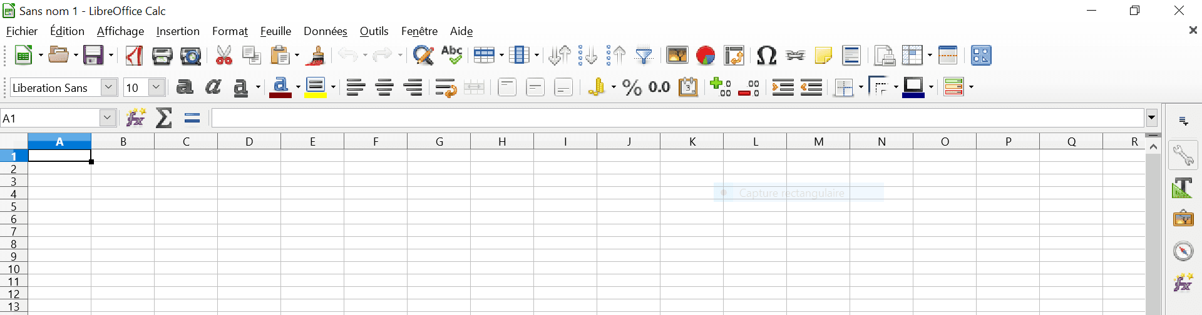Expand Save dropdown arrow
Screen dimensions: 1202x315
(x=111, y=56)
